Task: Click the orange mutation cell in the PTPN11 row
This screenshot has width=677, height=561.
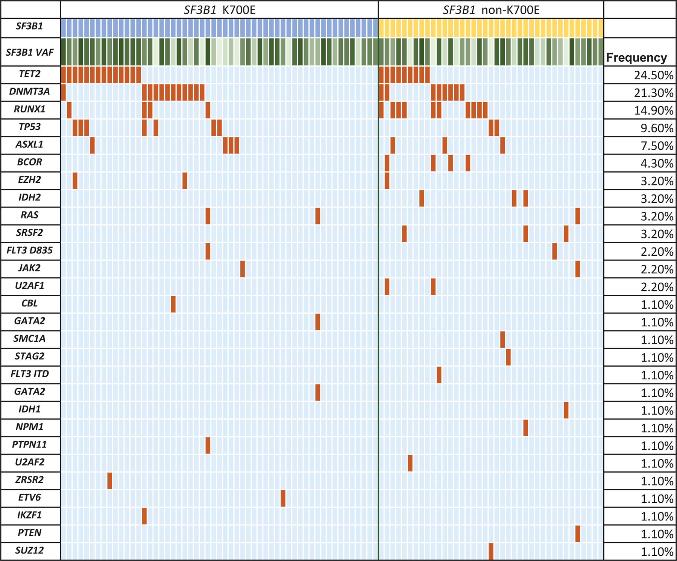Action: (208, 446)
